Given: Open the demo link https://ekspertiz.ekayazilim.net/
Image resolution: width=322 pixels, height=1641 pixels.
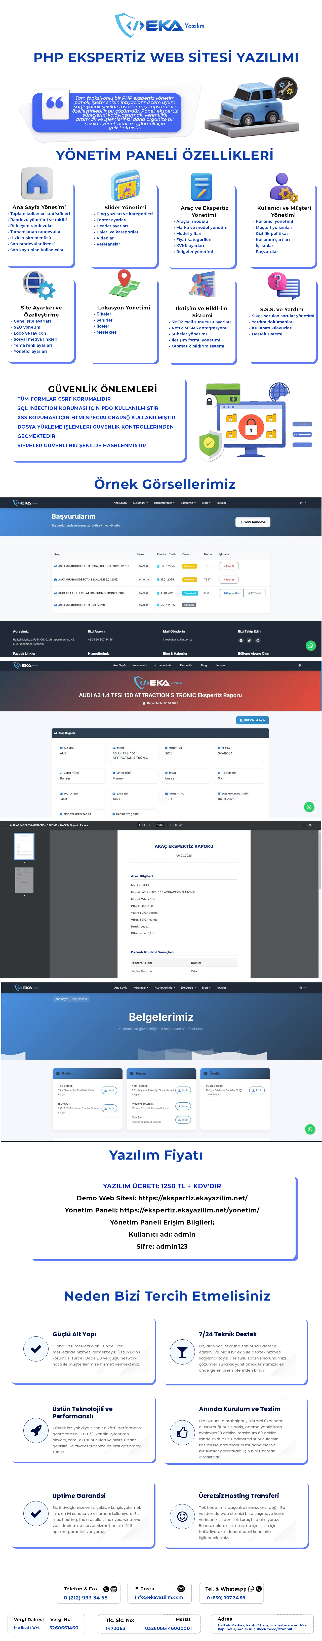Looking at the screenshot, I should [193, 1198].
